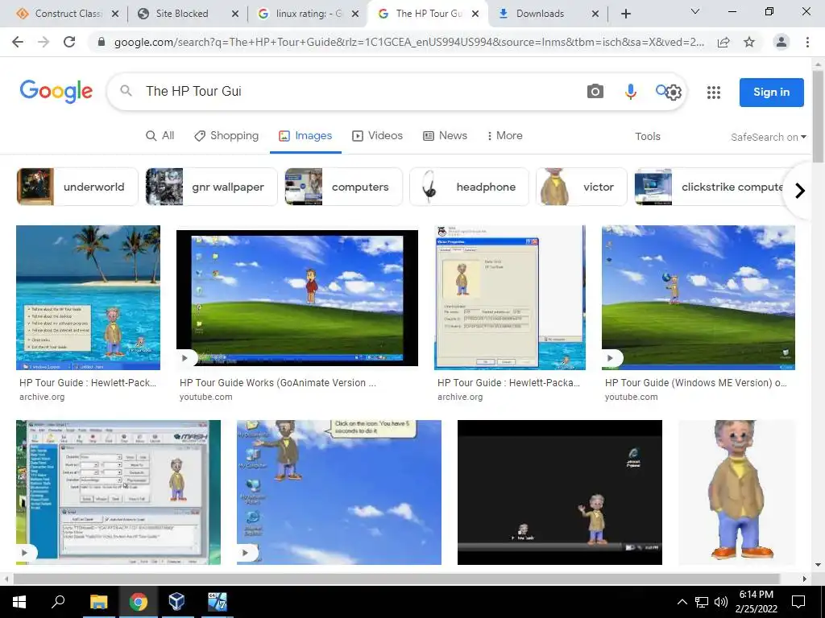Close the Site Blocked tab
The width and height of the screenshot is (825, 618).
click(235, 14)
